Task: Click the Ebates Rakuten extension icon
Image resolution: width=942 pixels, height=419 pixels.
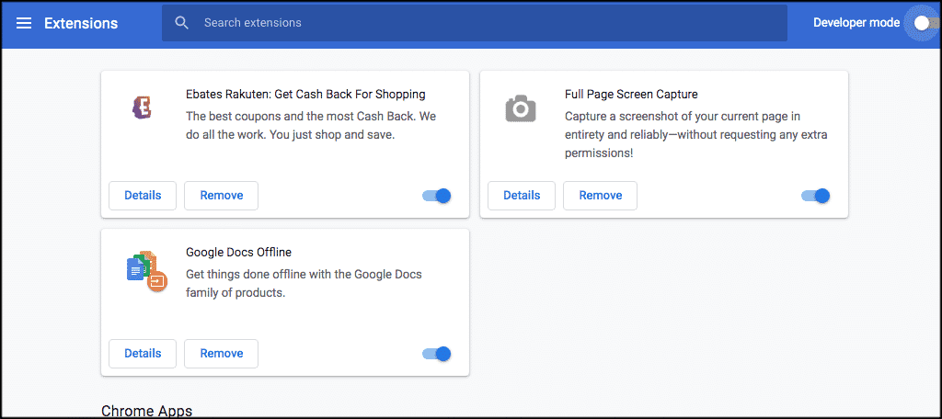Action: (142, 108)
